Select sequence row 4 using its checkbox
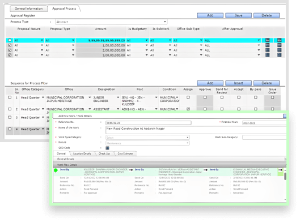Image resolution: width=300 pixels, height=222 pixels. (10, 129)
